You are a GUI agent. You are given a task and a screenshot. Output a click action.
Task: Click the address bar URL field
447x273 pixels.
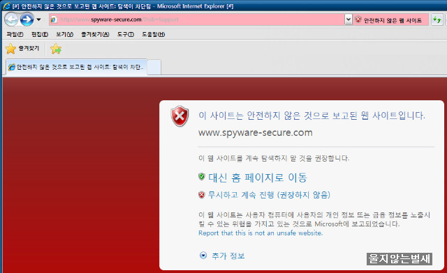(x=197, y=19)
